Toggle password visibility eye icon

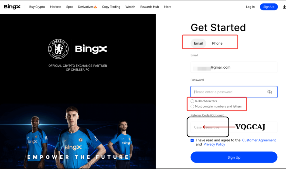(x=270, y=92)
